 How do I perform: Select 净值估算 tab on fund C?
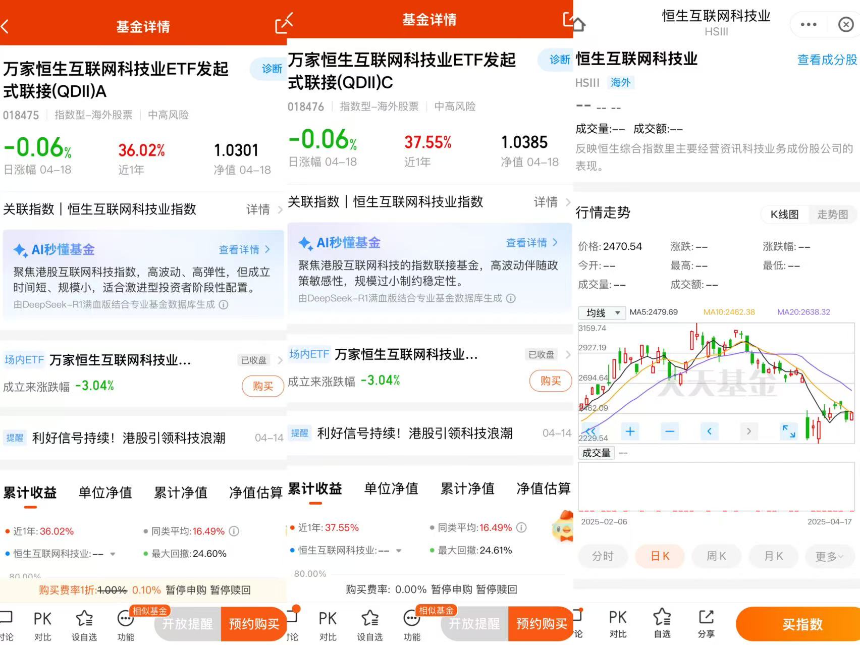click(x=544, y=488)
